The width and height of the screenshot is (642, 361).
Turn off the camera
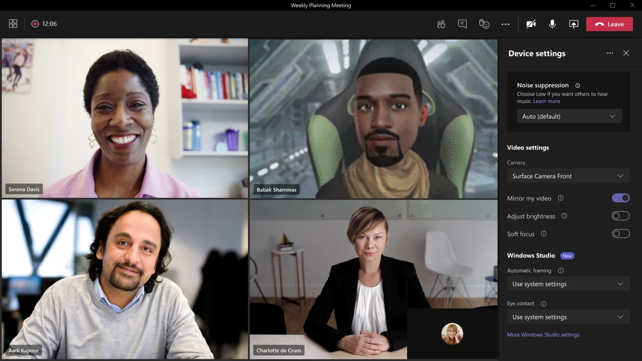[x=531, y=23]
